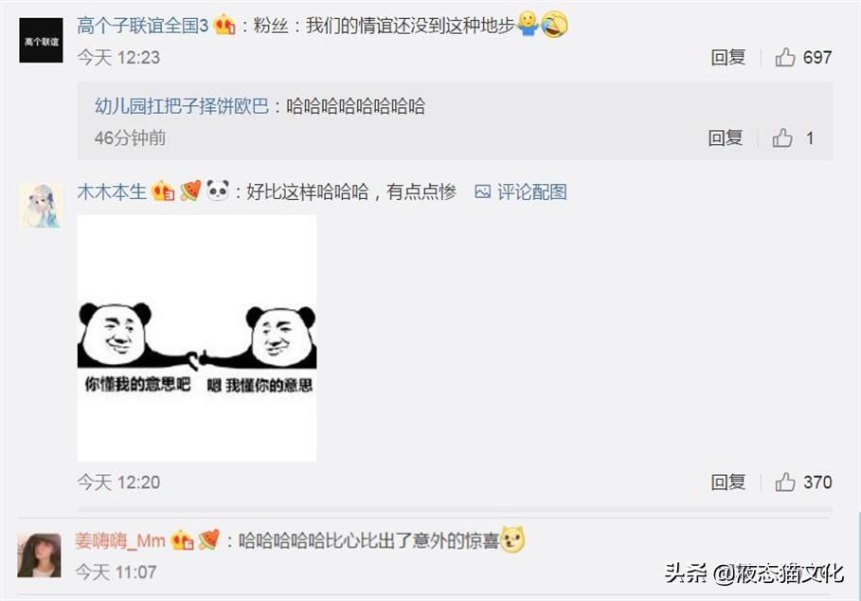Open 幼儿园扛把子择饼欧巴 username link
Screen dimensions: 861x601
182,105
